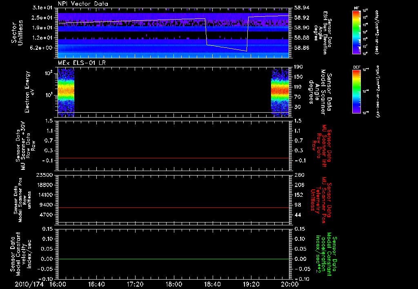Image resolution: width=418 pixels, height=289 pixels.
Task: Click the 2.5e+01 sector tick value
Action: [x=42, y=18]
